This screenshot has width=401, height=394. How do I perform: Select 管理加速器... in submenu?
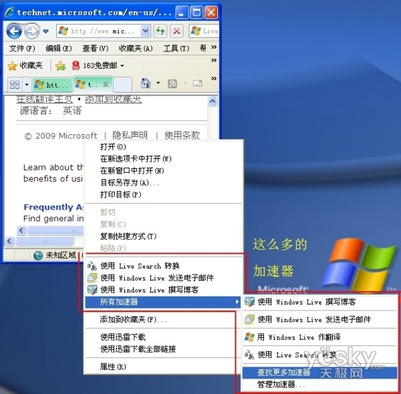point(320,384)
